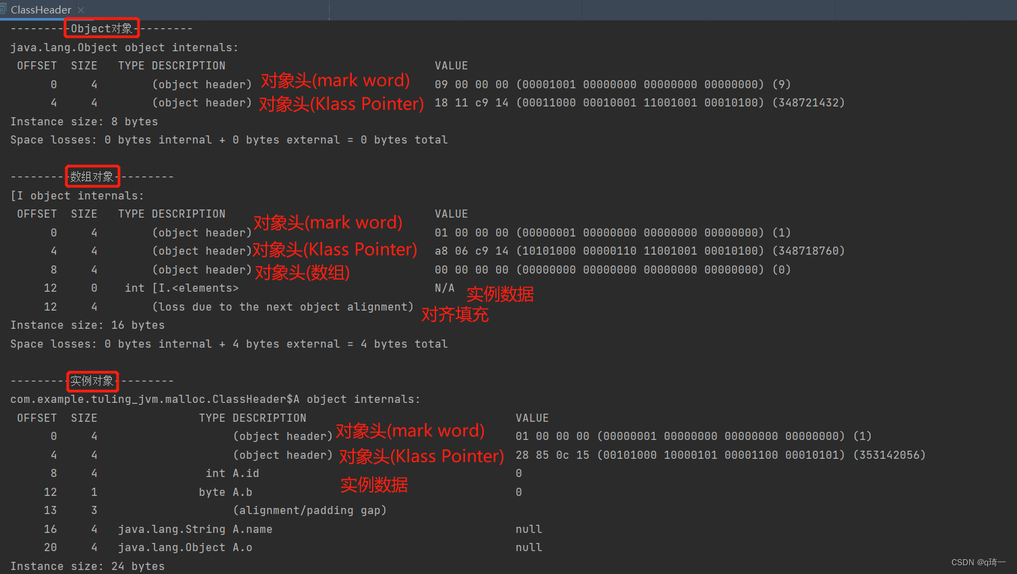Select the 对象头(数组) red annotation

point(301,272)
